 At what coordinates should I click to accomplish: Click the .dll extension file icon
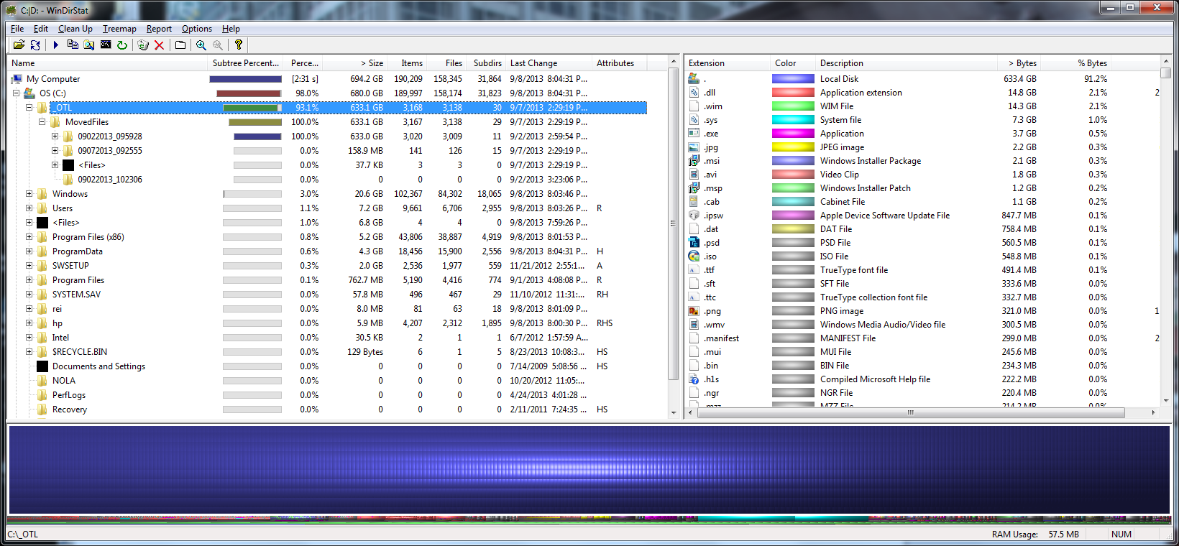[x=694, y=93]
